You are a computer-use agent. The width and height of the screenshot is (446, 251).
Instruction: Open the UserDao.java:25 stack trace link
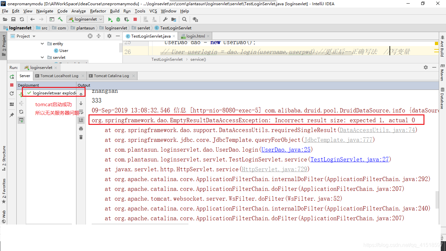point(286,150)
